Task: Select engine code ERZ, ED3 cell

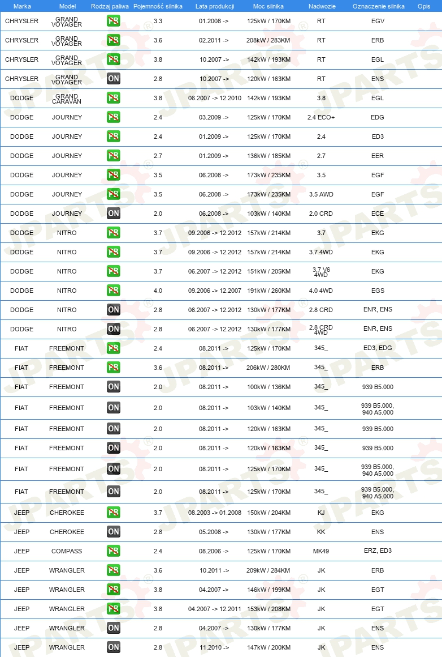Action: [378, 551]
